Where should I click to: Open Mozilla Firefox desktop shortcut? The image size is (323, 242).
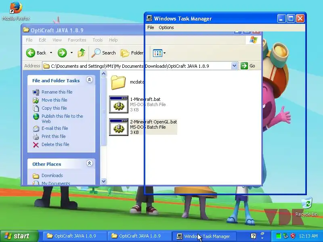point(16,11)
